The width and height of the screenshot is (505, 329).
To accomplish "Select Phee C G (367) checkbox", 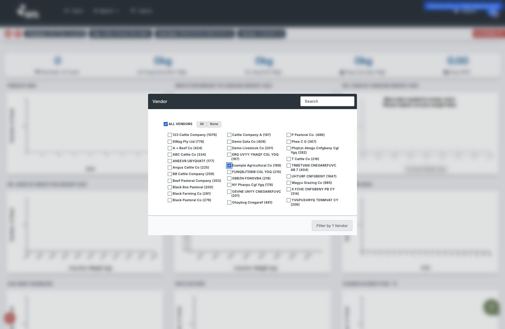I will (x=289, y=142).
